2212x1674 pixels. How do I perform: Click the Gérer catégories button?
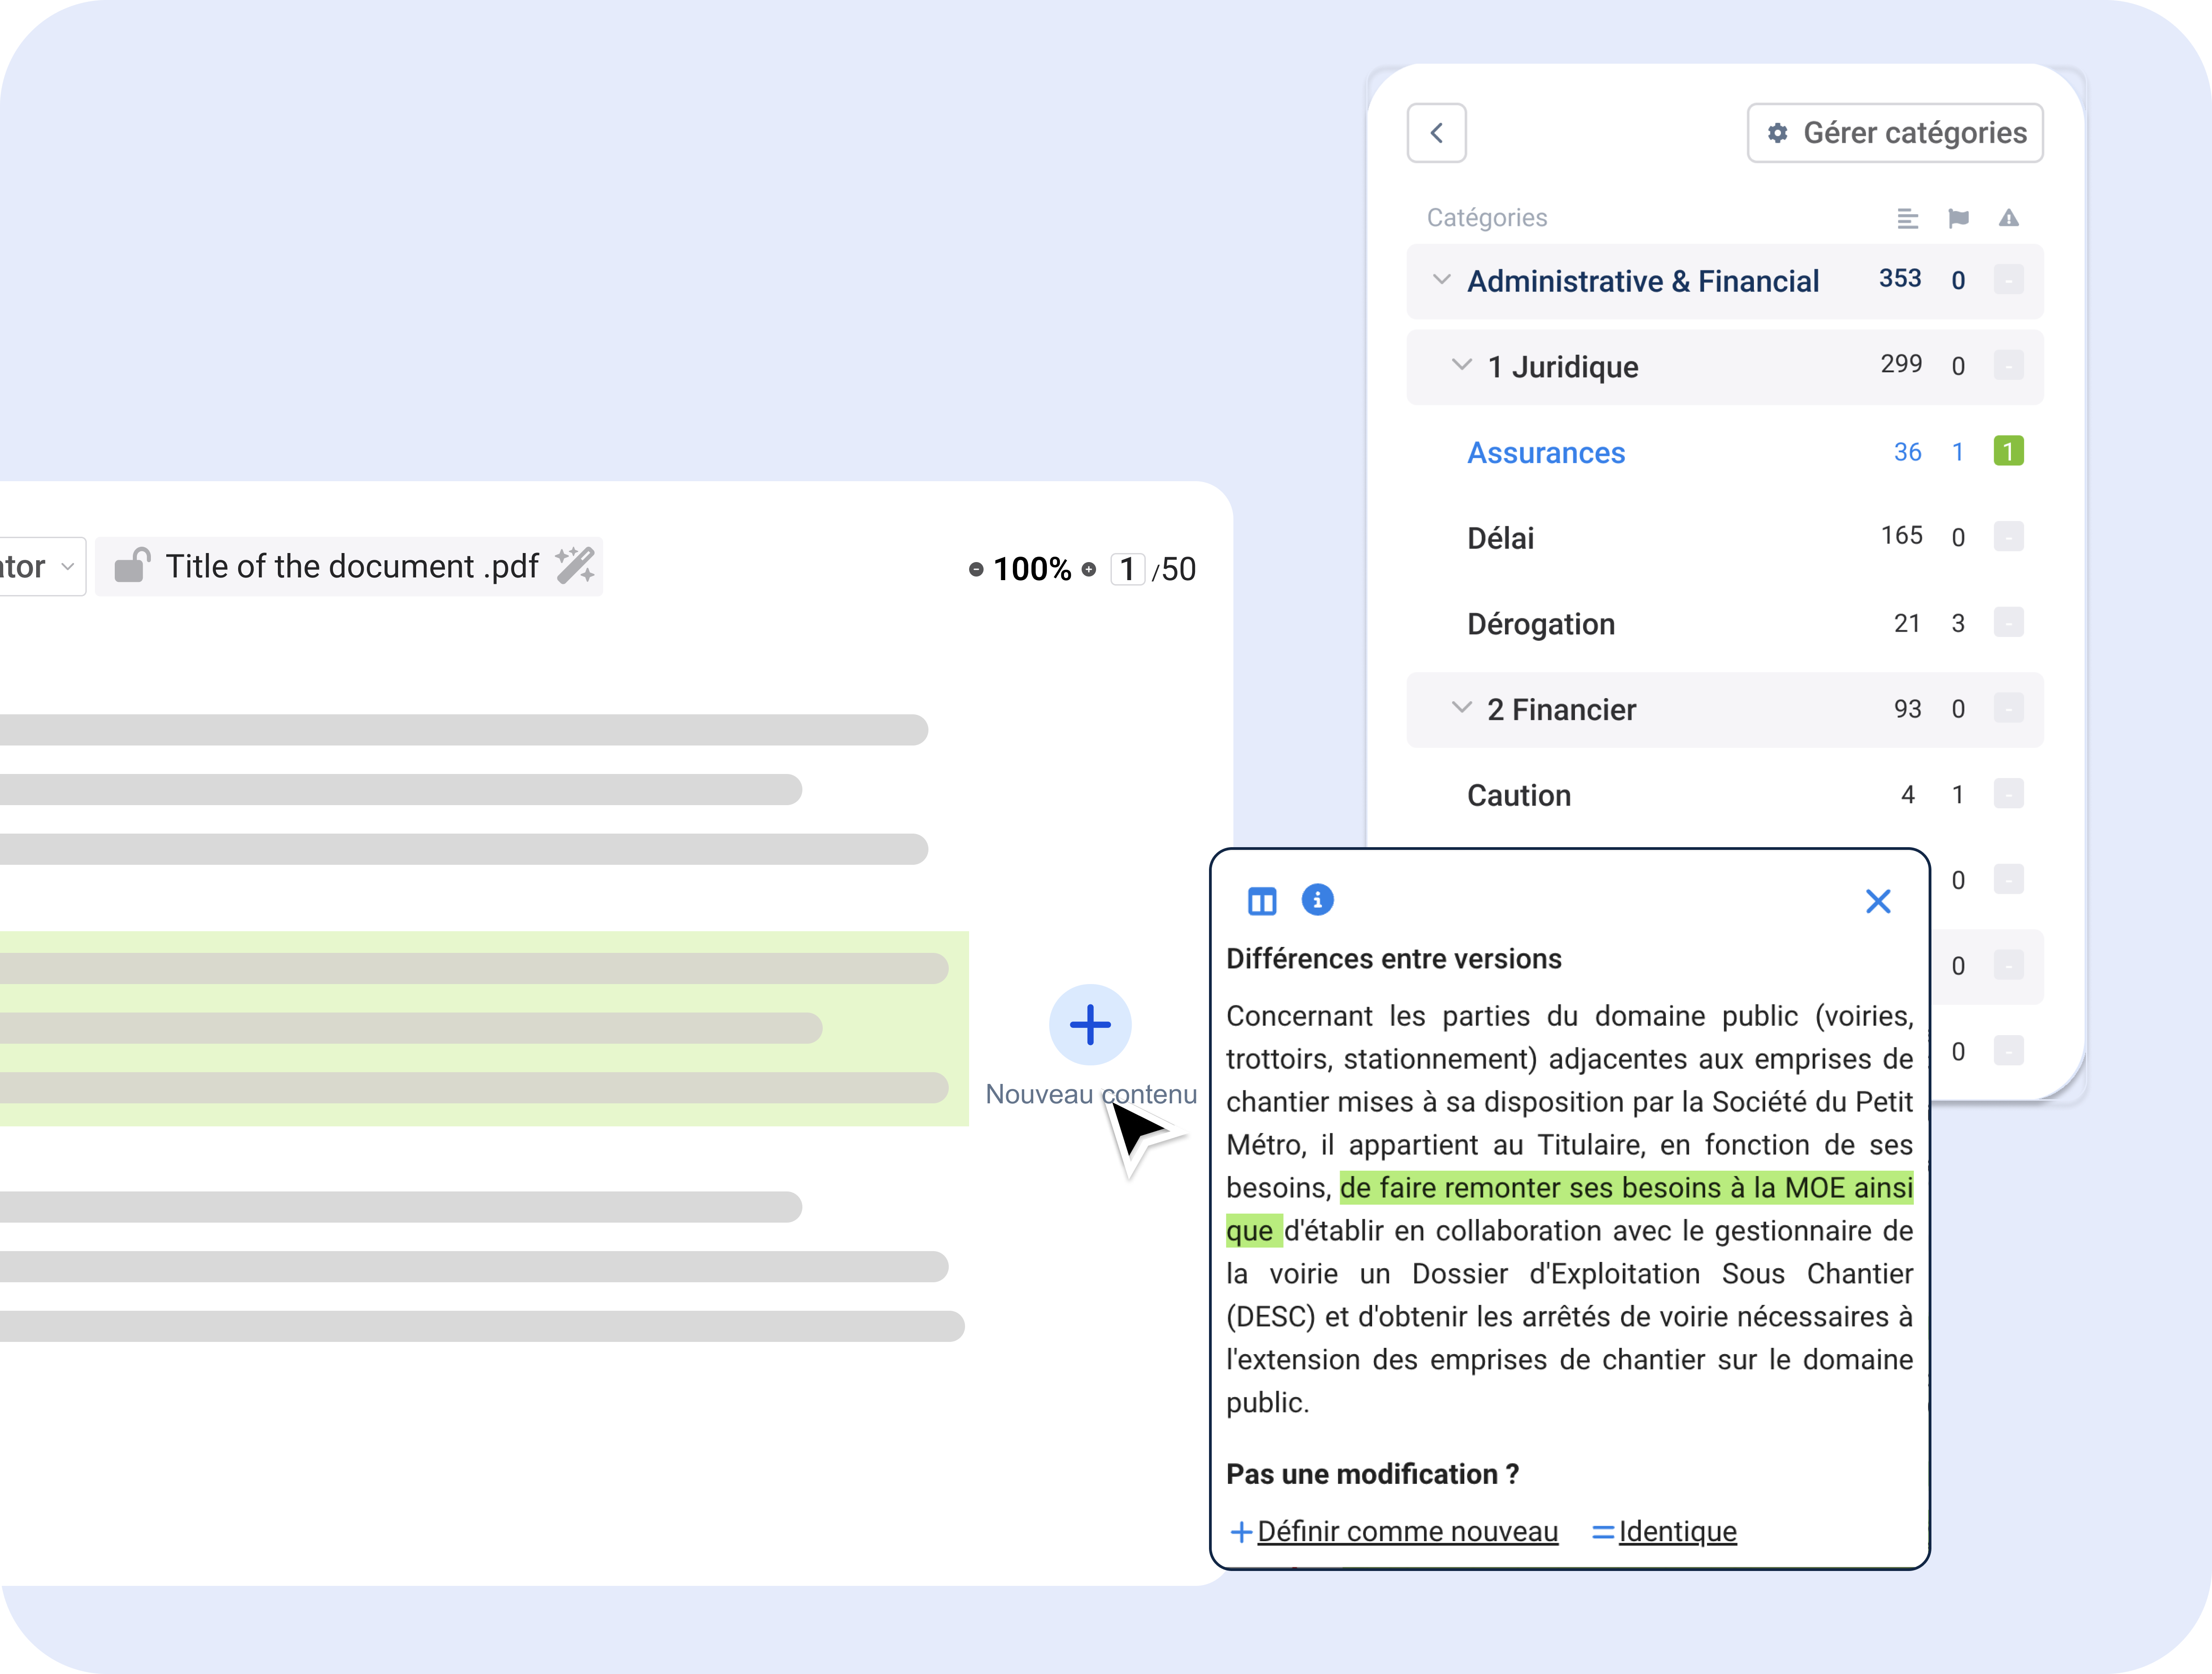pyautogui.click(x=1894, y=133)
